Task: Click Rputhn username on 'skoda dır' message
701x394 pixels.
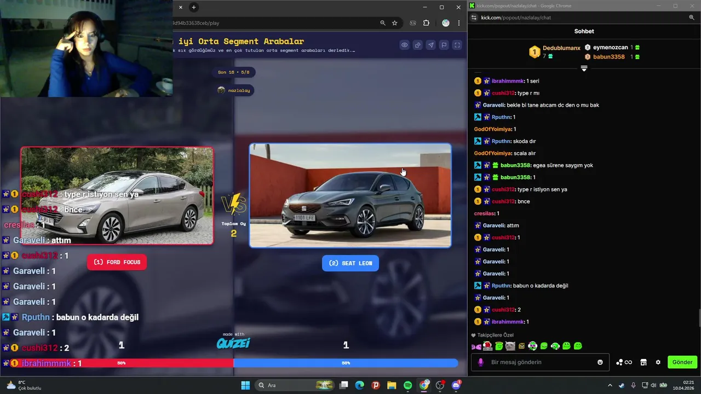Action: pos(501,141)
